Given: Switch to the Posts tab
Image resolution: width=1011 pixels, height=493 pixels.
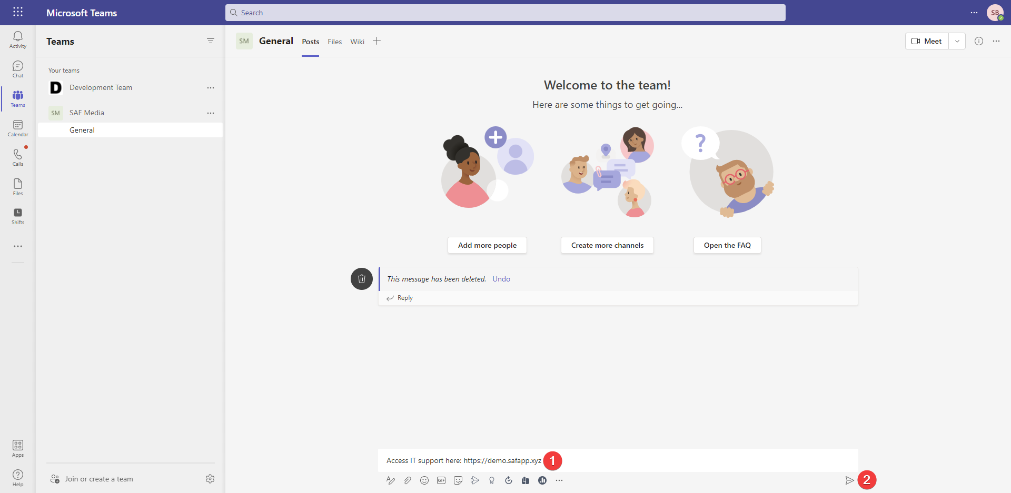Looking at the screenshot, I should pyautogui.click(x=311, y=42).
